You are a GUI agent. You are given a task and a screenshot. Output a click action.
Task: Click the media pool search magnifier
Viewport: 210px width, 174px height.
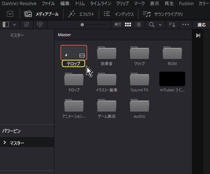pyautogui.click(x=152, y=25)
